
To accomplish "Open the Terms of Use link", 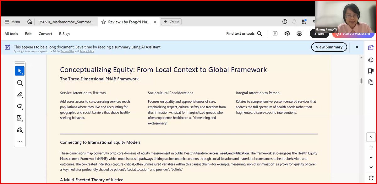I will [67, 51].
